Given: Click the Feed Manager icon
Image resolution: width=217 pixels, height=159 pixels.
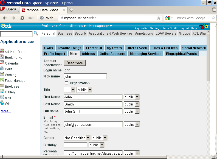Looking at the screenshot, I should (2, 80).
